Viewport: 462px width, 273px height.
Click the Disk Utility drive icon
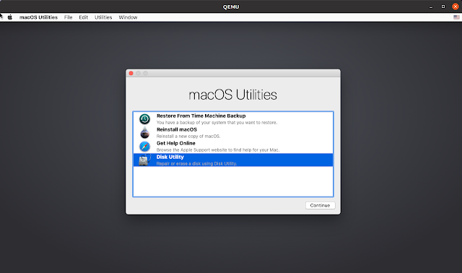tap(144, 160)
